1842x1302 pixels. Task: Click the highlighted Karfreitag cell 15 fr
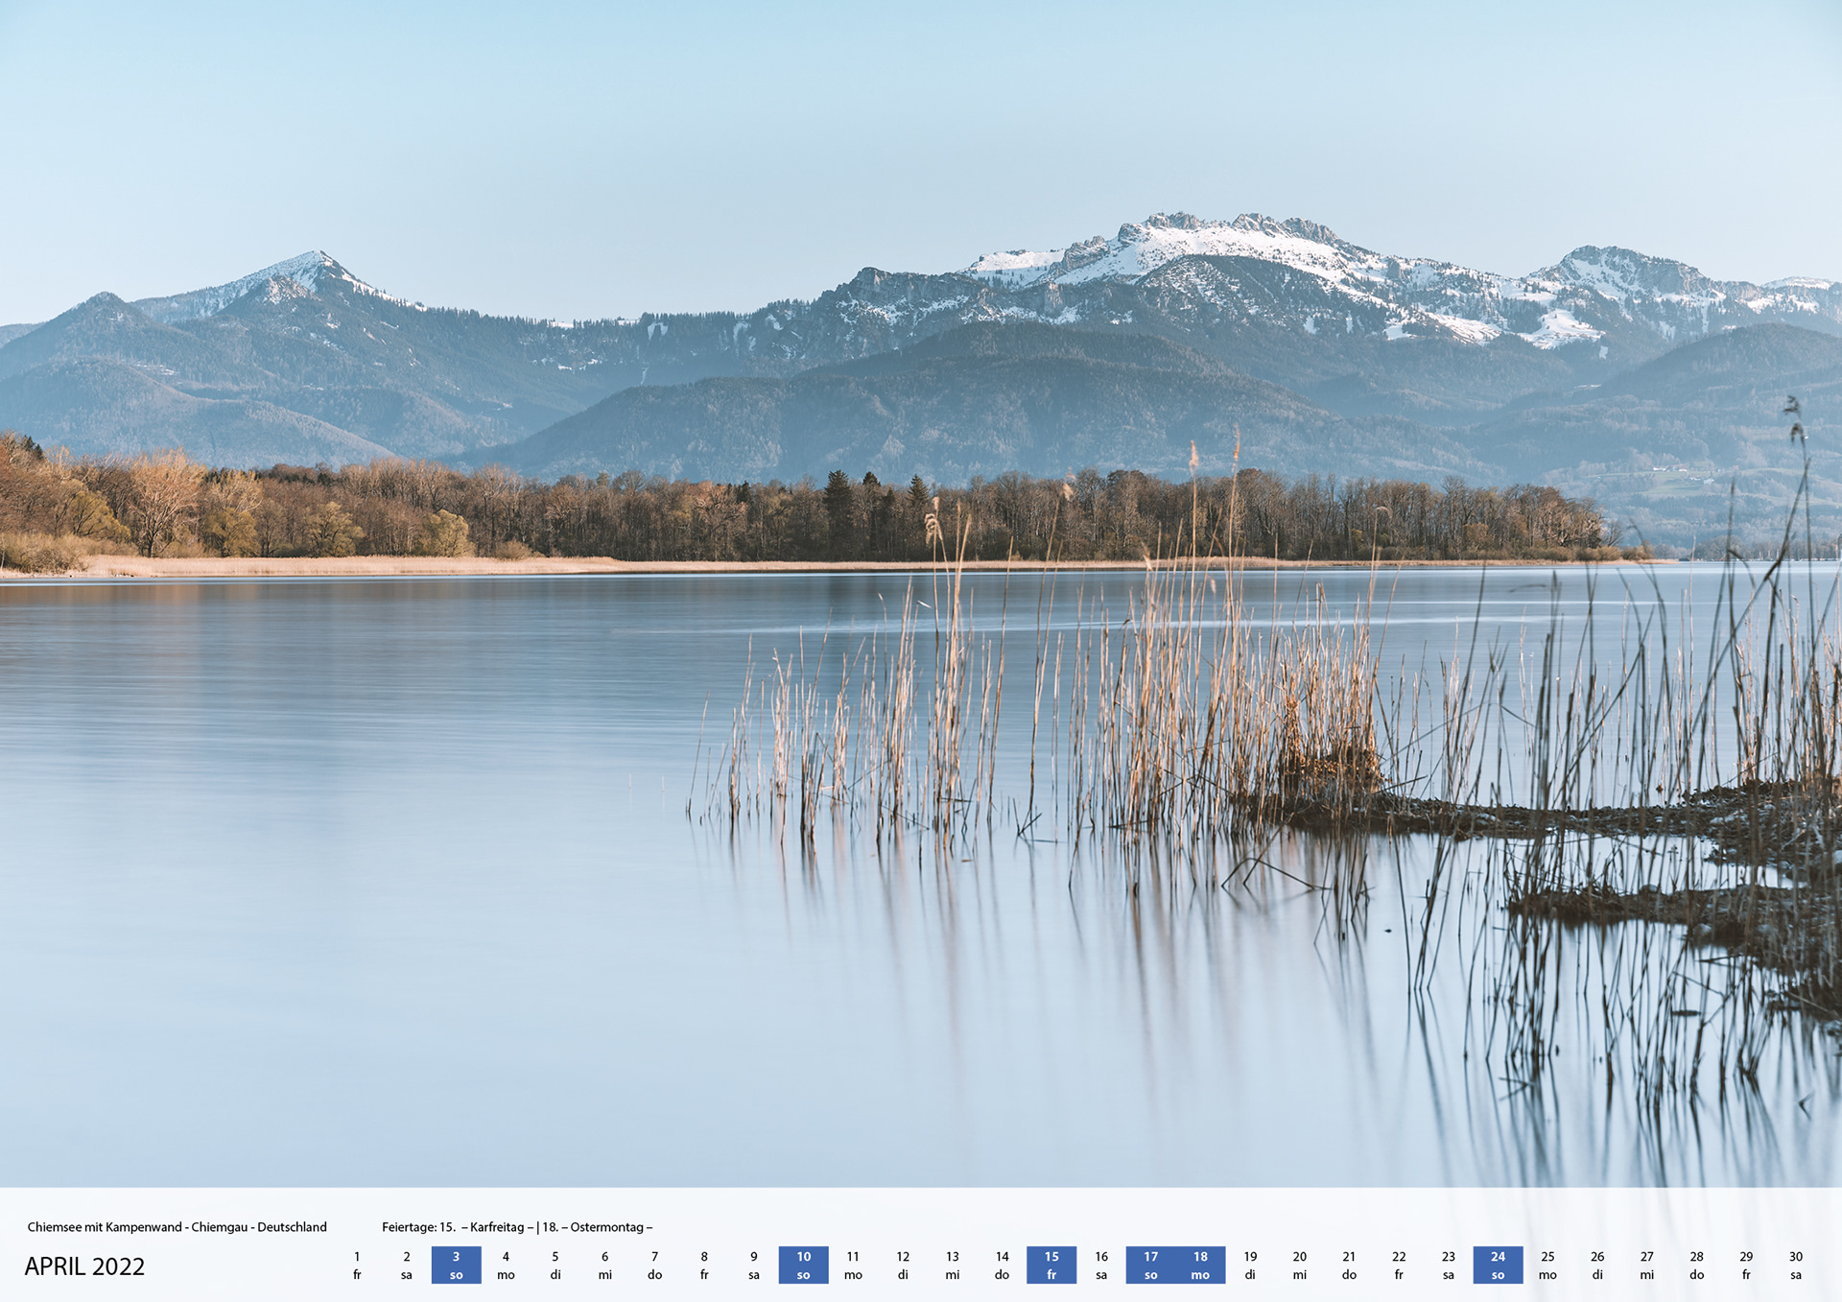[1051, 1266]
